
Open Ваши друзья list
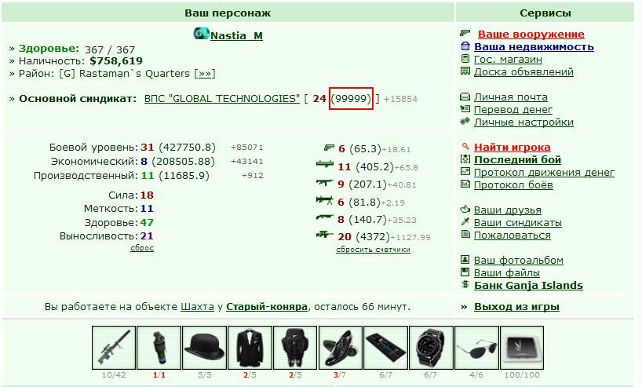point(508,210)
